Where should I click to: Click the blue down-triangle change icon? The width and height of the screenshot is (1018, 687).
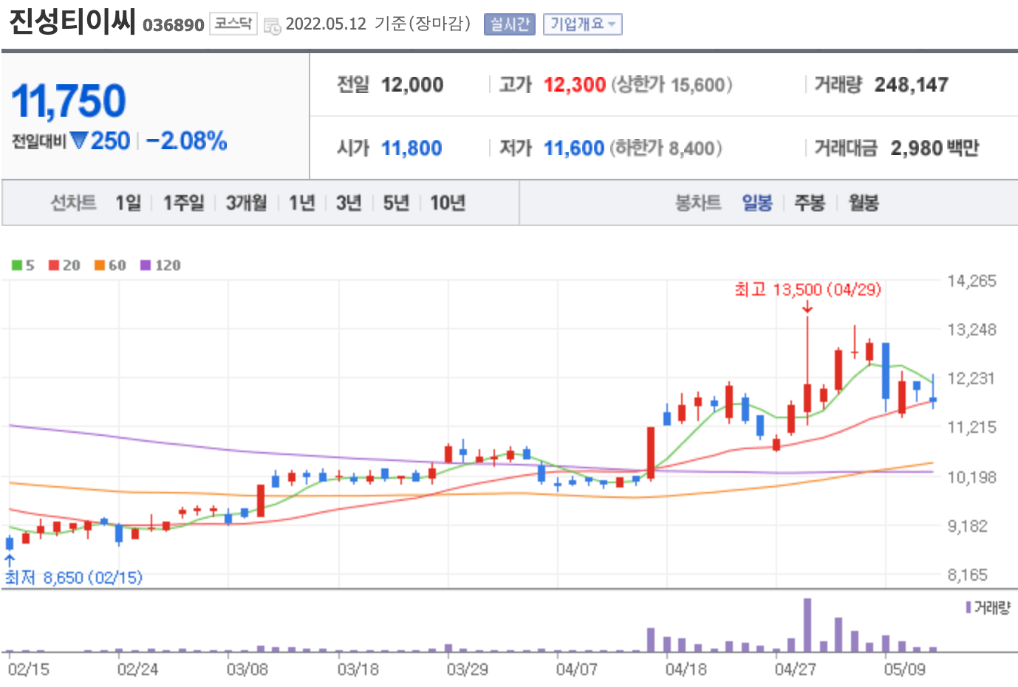click(79, 140)
